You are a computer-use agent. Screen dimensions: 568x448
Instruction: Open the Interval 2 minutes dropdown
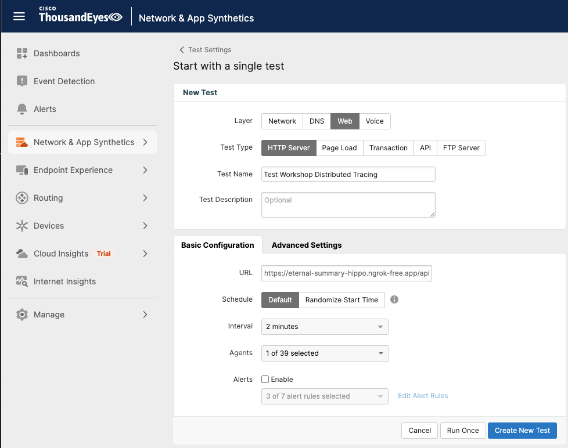click(325, 326)
